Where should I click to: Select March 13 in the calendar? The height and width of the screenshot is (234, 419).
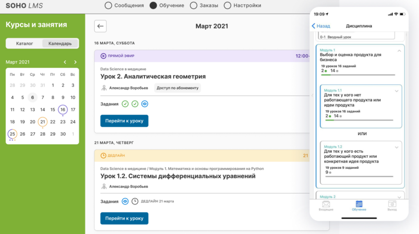tap(32, 109)
